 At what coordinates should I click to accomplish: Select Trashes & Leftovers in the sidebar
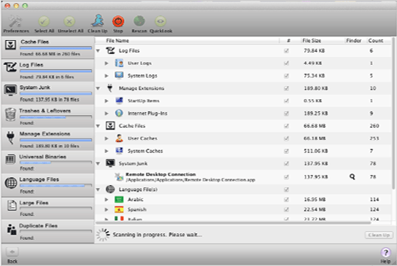click(48, 117)
